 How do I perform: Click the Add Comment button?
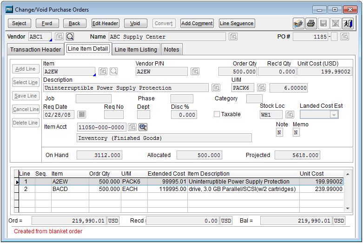197,23
